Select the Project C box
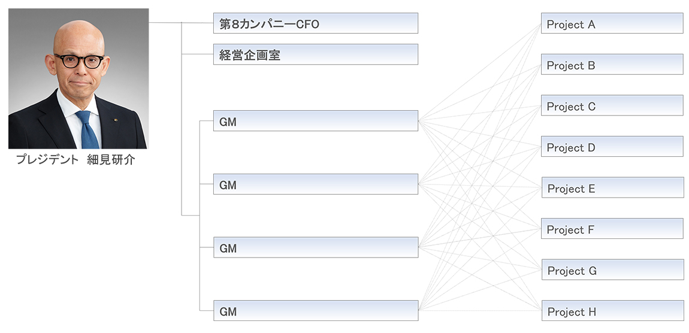The width and height of the screenshot is (689, 333). [612, 105]
